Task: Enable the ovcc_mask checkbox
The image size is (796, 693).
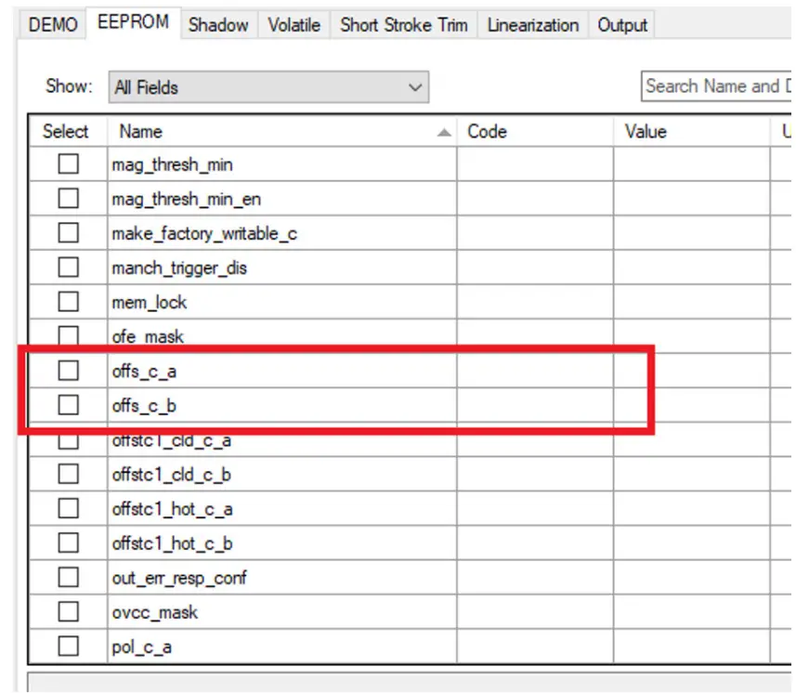Action: pos(69,612)
